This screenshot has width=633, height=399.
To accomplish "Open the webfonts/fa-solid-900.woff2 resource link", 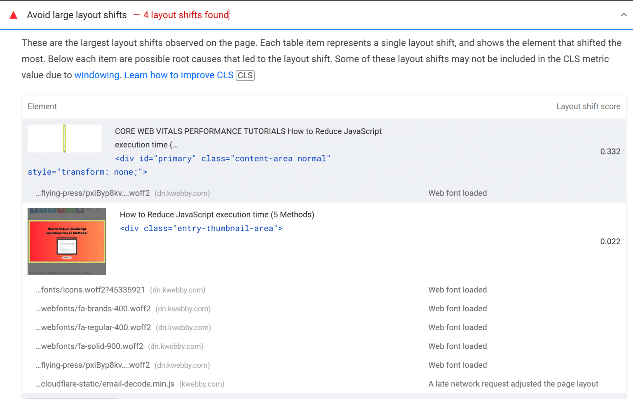I will point(89,347).
